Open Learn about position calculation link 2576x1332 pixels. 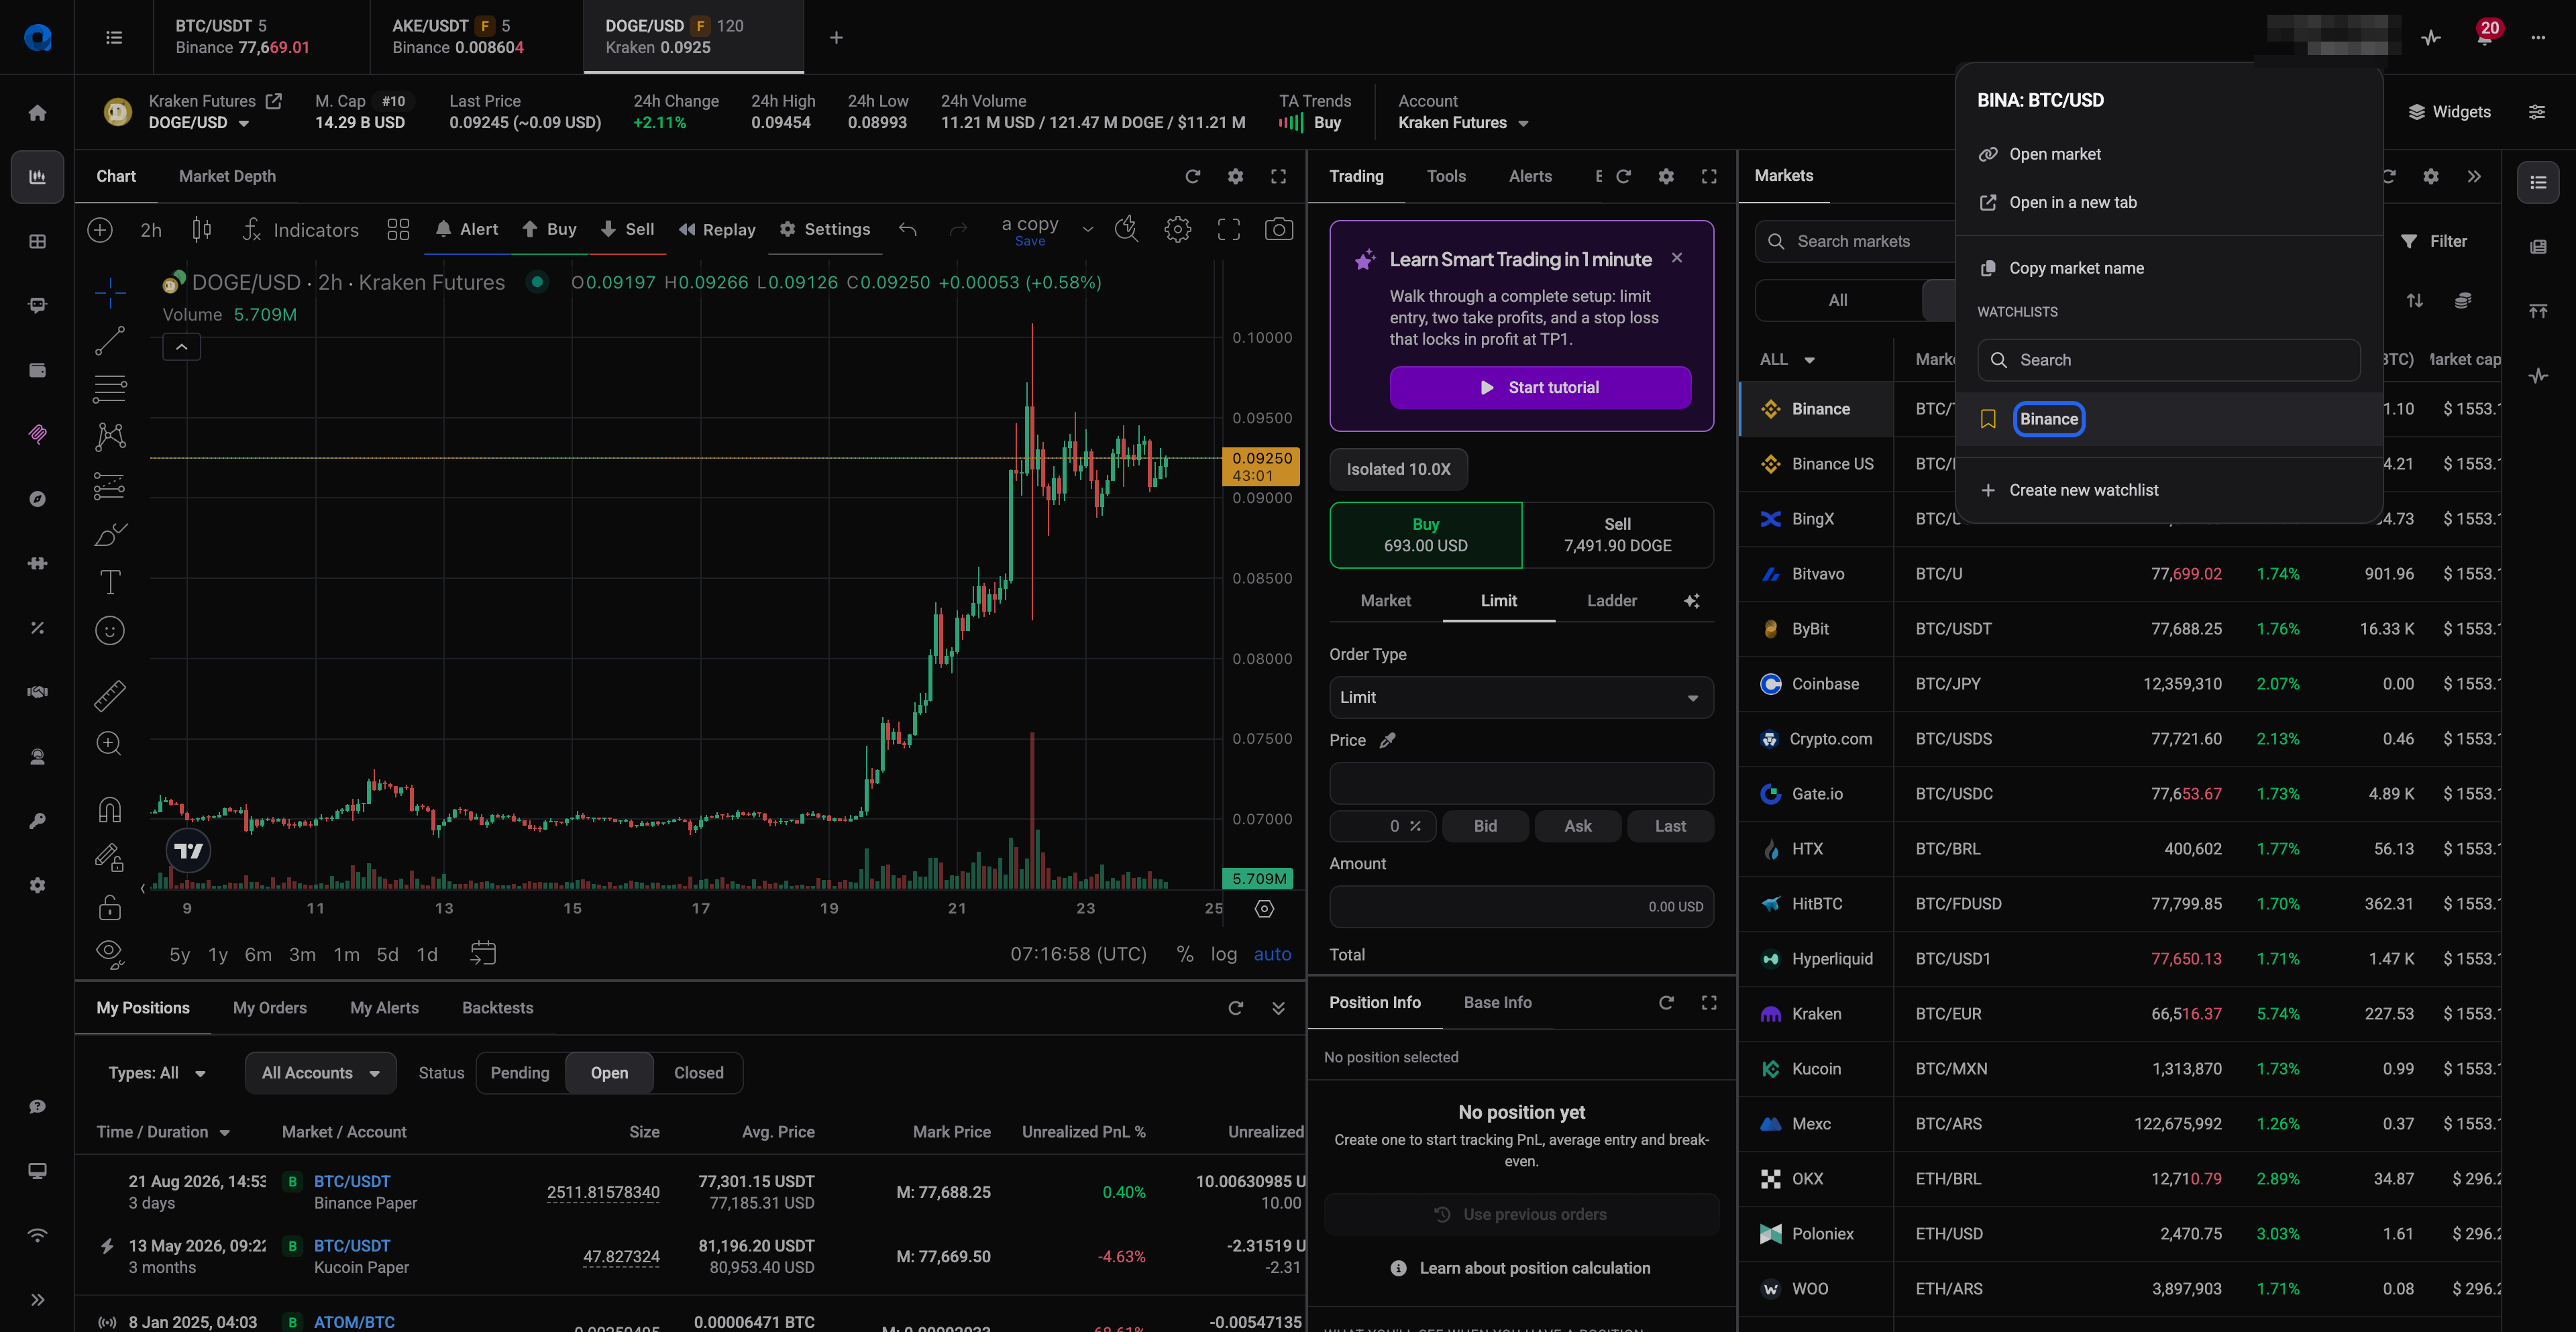pos(1521,1268)
